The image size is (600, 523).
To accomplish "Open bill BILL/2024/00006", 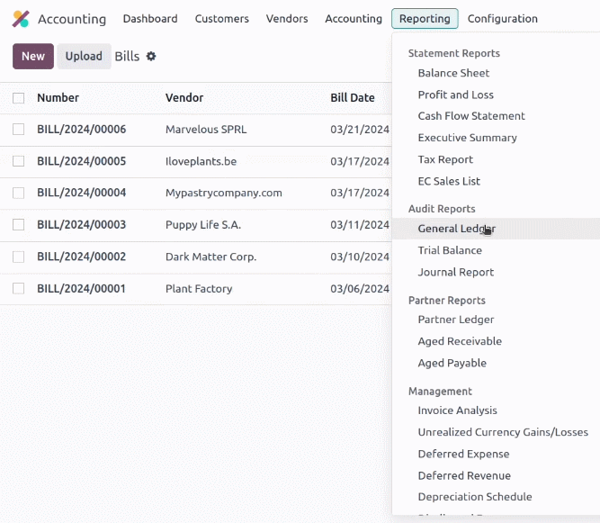I will 82,130.
